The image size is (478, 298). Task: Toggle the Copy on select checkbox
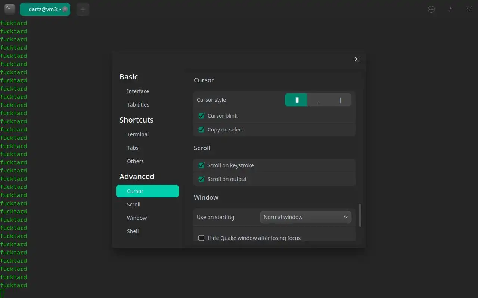click(201, 130)
